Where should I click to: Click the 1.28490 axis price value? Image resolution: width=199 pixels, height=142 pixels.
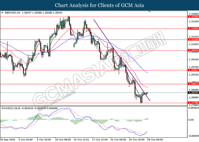tap(194, 90)
